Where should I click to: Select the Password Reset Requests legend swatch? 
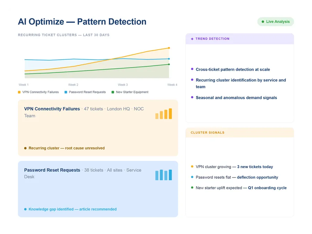pyautogui.click(x=66, y=92)
